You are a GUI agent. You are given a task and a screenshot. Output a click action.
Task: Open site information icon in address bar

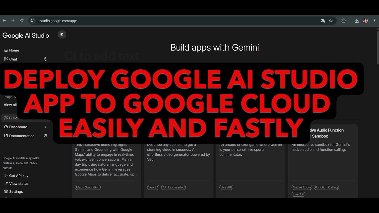pos(33,21)
